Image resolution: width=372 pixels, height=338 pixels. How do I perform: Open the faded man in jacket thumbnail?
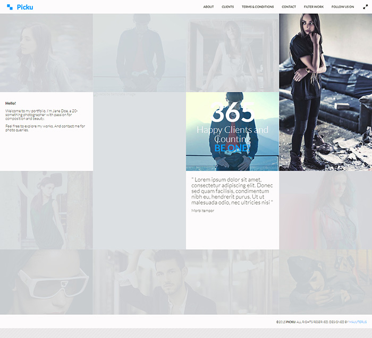click(139, 53)
